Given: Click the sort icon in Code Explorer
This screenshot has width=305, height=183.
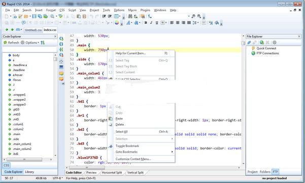Looking at the screenshot, I should [x=43, y=43].
